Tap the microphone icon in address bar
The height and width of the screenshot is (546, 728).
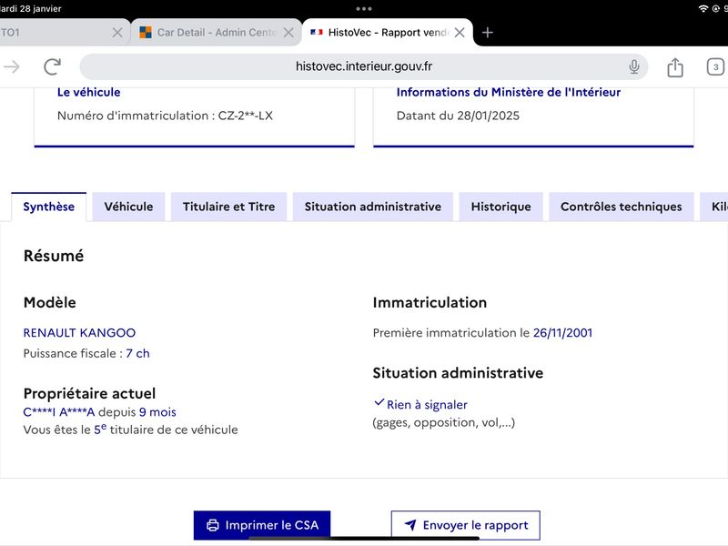click(x=633, y=66)
